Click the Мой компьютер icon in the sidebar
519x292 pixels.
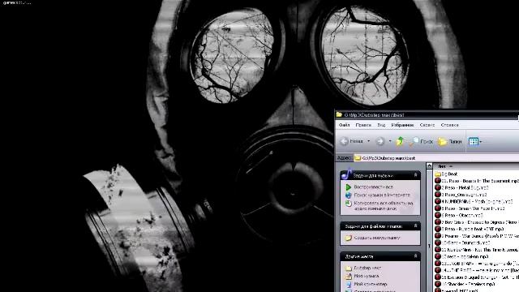(x=349, y=284)
